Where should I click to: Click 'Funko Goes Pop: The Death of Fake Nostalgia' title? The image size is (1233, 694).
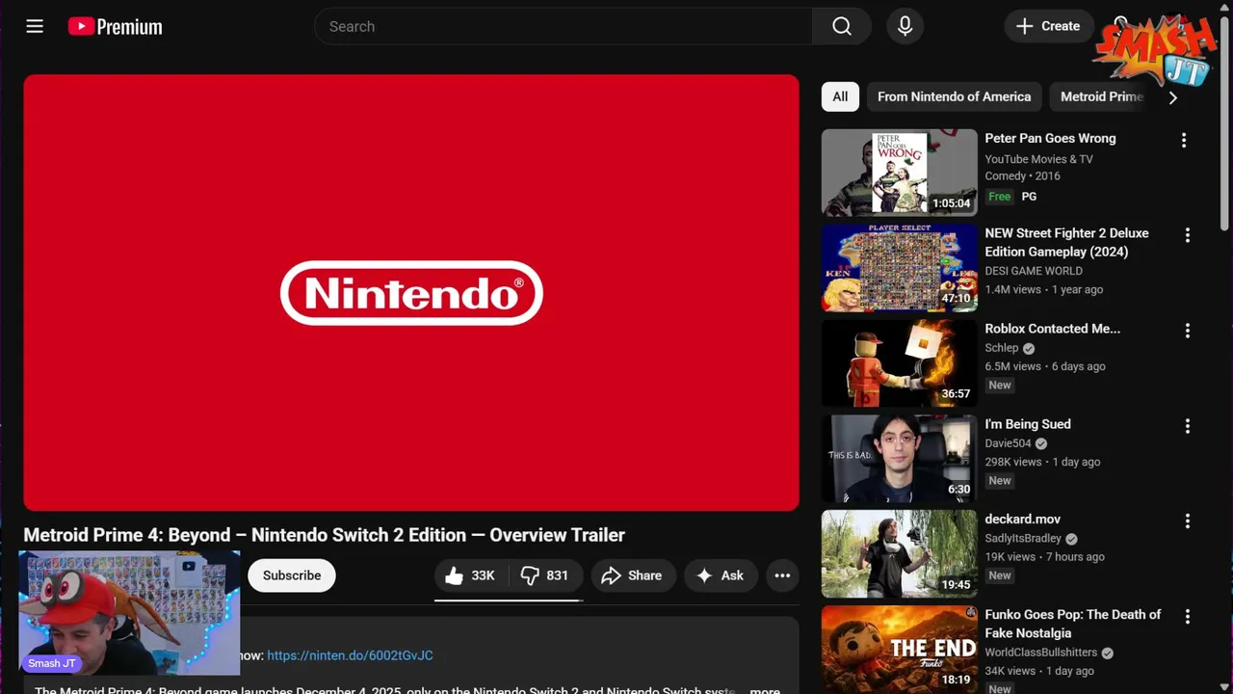click(1072, 624)
